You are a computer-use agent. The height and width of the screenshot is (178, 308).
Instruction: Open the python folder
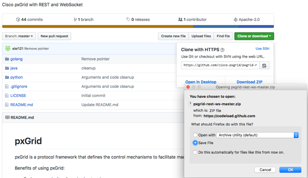coord(16,77)
